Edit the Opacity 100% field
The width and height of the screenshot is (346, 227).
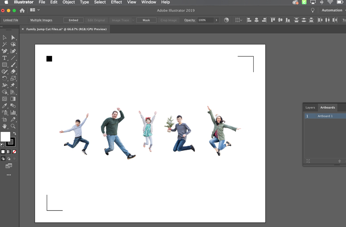pos(205,20)
